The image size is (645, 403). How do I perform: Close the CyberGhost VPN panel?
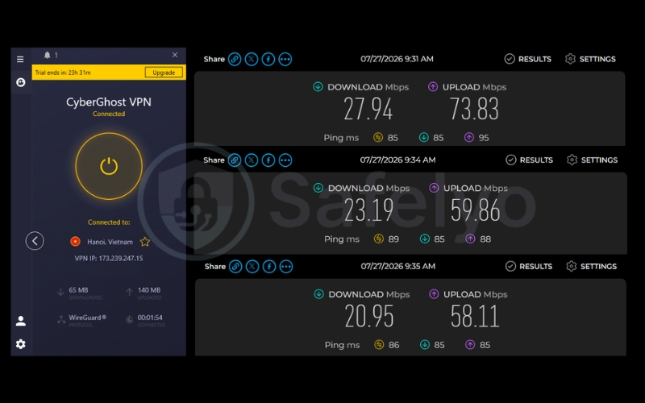tap(175, 55)
